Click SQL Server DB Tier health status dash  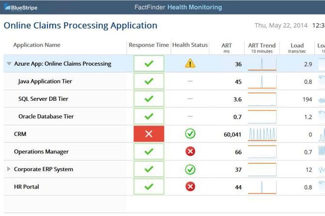tap(190, 99)
